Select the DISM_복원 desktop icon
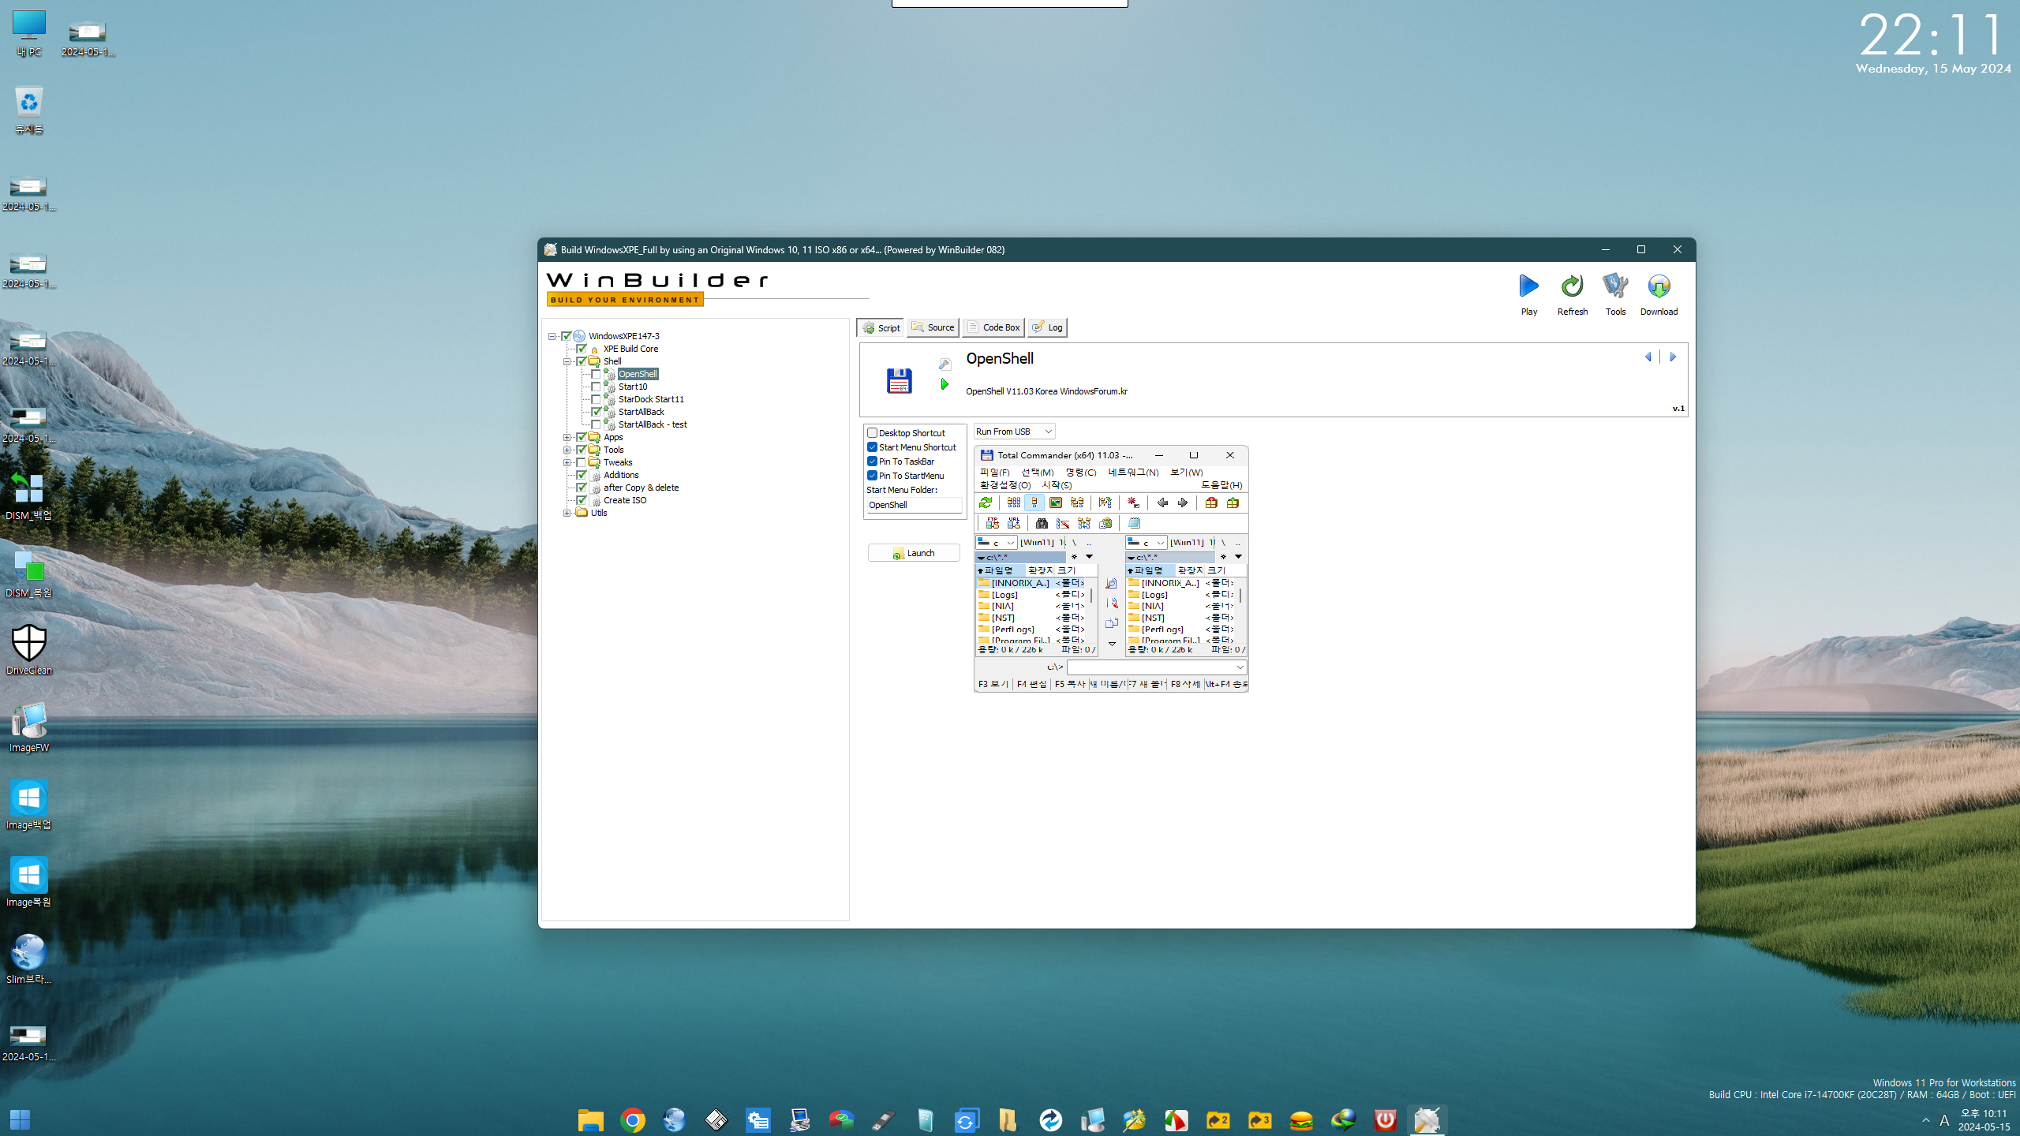The height and width of the screenshot is (1136, 2020). [29, 574]
